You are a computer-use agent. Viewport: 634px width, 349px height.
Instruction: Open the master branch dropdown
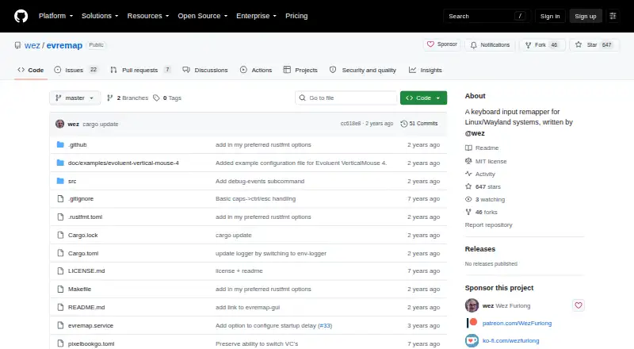74,98
